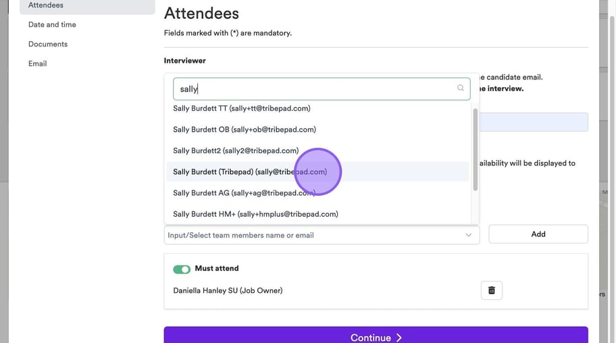The width and height of the screenshot is (616, 343).
Task: Go to Date and time section
Action: coord(52,25)
